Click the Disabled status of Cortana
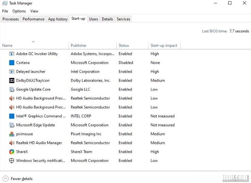 click(x=126, y=63)
